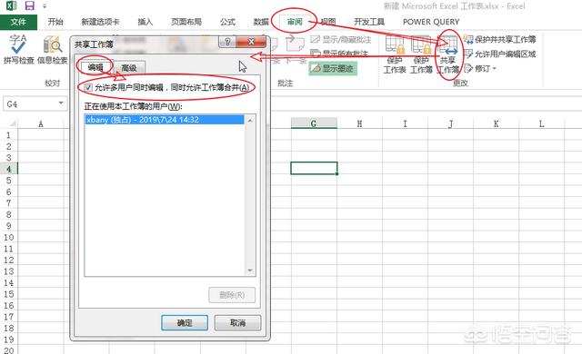Open the POWER QUERY ribbon tab
582x354 pixels.
[x=431, y=22]
